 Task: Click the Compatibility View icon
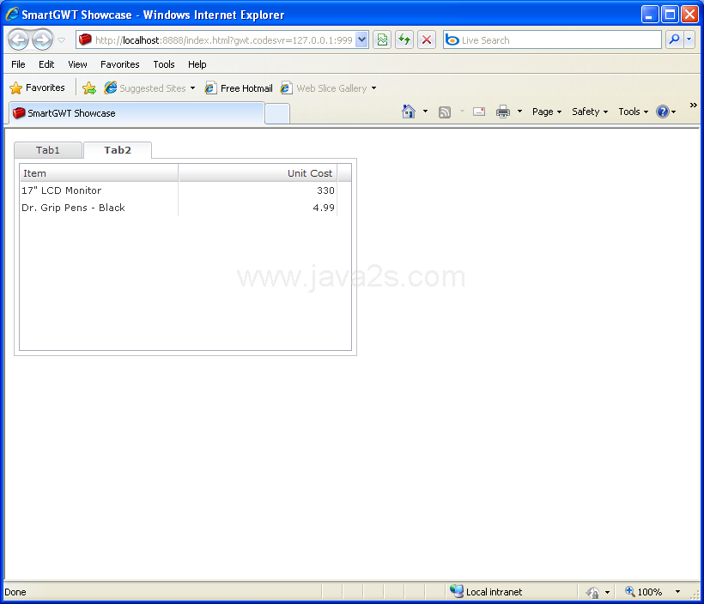click(x=382, y=40)
